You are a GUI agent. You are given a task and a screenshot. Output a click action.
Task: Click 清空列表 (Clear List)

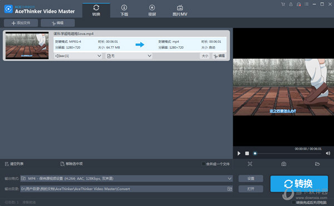14,164
